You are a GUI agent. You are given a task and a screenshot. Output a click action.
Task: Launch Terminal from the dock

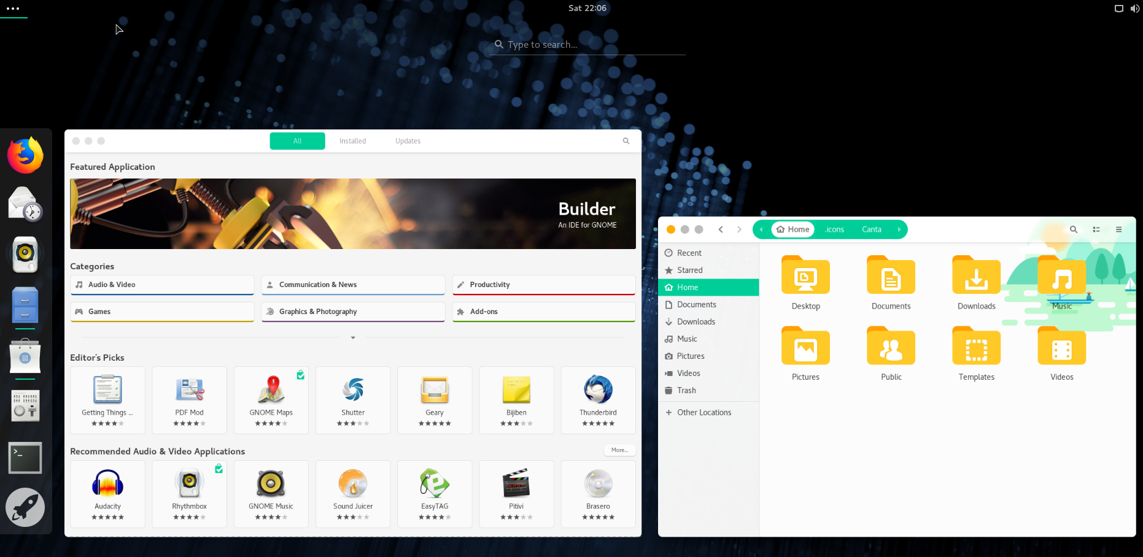(25, 458)
